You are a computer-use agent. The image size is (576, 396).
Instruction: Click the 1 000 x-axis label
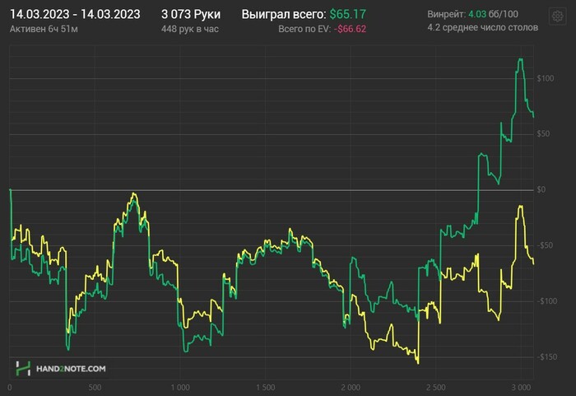coord(180,388)
